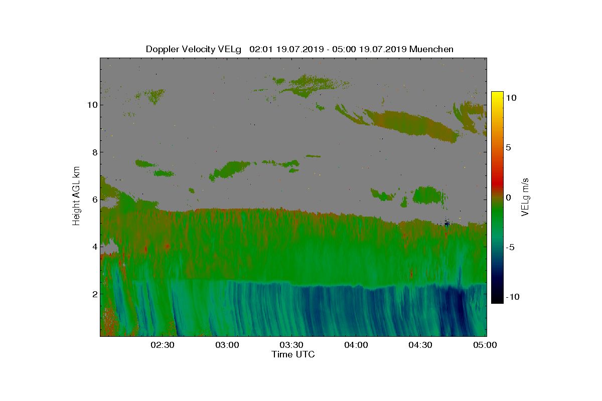The width and height of the screenshot is (602, 401).
Task: Click the 2 km height tick label
Action: point(94,294)
